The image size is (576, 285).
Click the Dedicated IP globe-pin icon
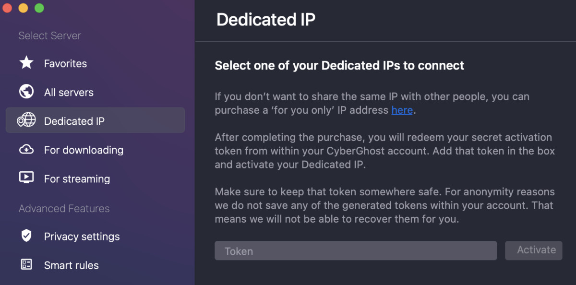pos(26,120)
